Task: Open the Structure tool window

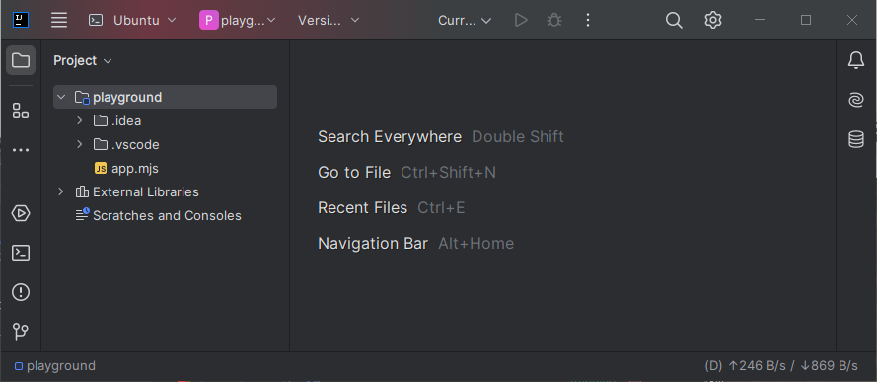Action: (x=21, y=111)
